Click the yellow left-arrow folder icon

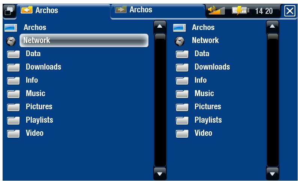pyautogui.click(x=27, y=10)
